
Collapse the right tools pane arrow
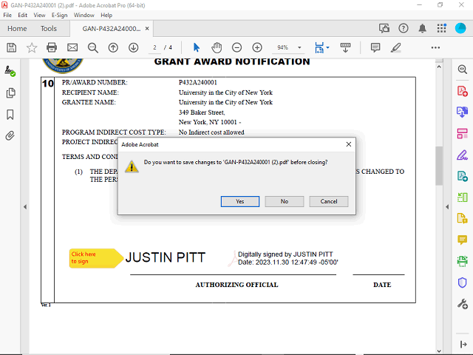click(447, 207)
